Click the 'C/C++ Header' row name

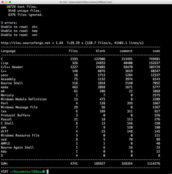(12, 67)
